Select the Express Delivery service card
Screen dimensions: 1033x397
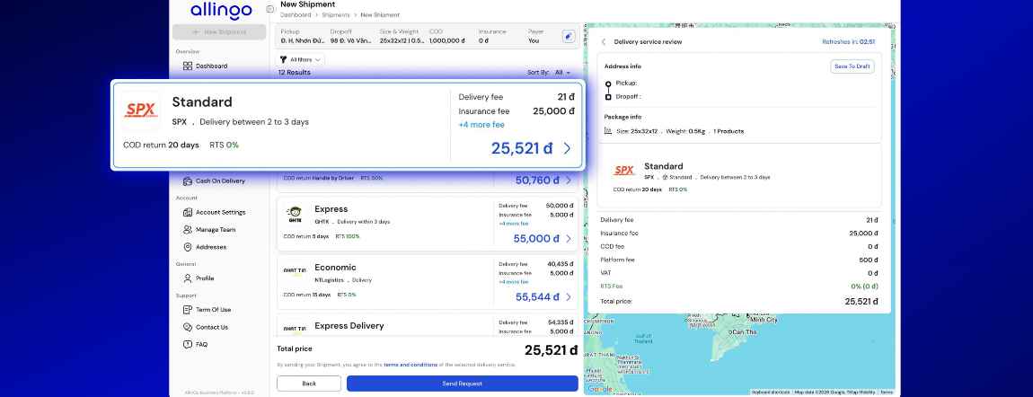[x=428, y=324]
